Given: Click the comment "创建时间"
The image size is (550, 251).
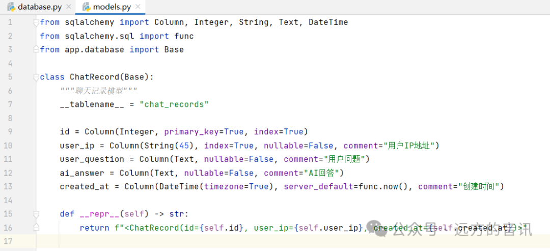Looking at the screenshot, I should pyautogui.click(x=478, y=186).
